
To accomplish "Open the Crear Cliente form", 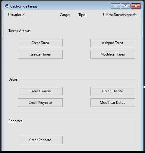I will point(113,91).
